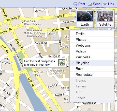Switch to Earth view thumbnail
Screen dimensions: 117x111
tap(85, 19)
